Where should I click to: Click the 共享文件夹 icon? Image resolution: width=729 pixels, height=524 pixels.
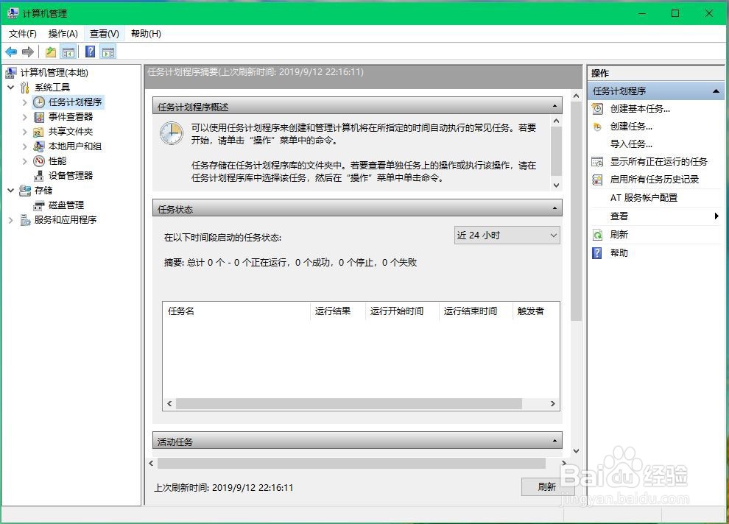38,132
